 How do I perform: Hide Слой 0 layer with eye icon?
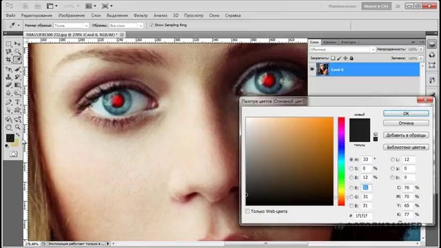pyautogui.click(x=312, y=69)
